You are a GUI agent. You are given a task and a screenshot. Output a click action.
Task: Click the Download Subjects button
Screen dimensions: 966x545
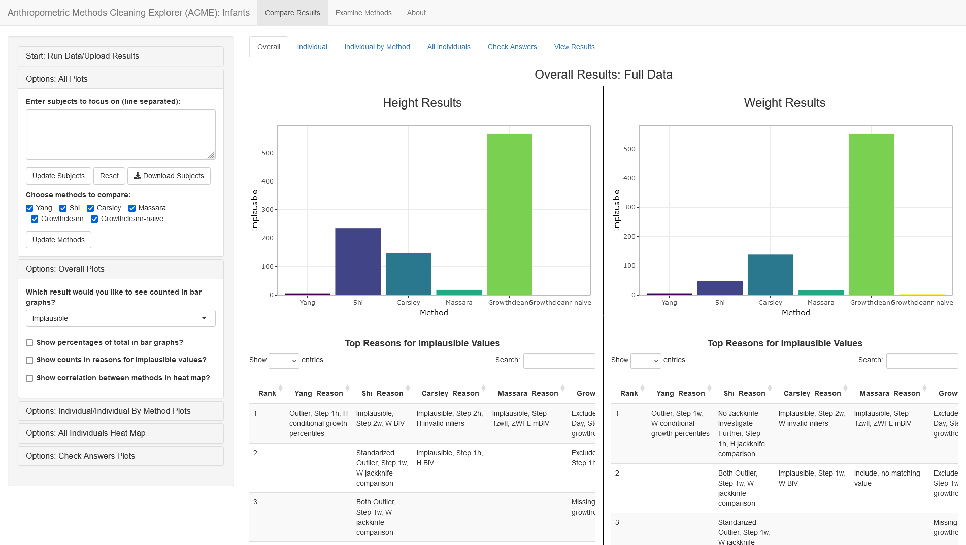[169, 176]
